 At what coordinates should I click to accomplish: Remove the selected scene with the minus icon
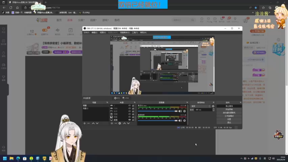89,123
